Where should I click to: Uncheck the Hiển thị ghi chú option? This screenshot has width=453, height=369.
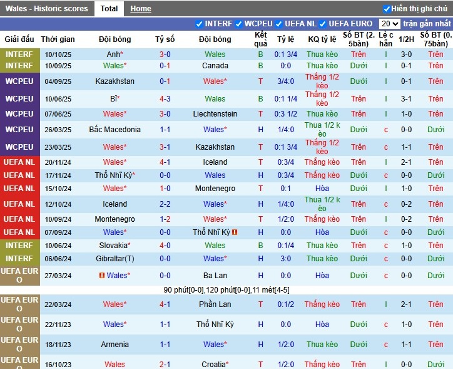387,9
